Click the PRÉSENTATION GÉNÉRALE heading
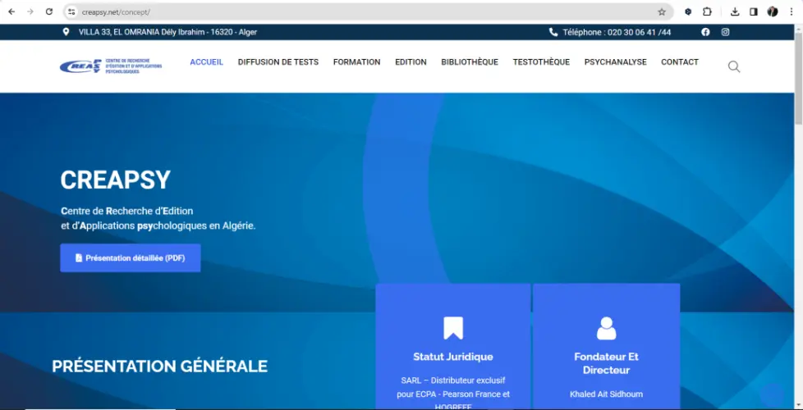 pyautogui.click(x=160, y=366)
